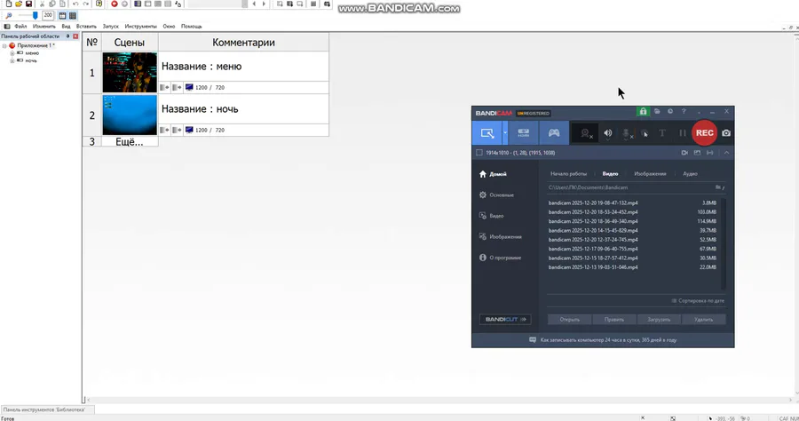This screenshot has height=421, width=799.
Task: Open the Вид menu
Action: click(x=67, y=26)
